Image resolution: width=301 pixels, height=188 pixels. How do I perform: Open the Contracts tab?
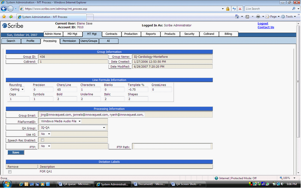point(112,34)
